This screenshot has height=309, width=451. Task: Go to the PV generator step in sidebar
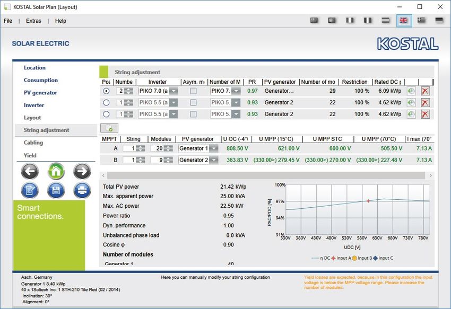tap(40, 93)
